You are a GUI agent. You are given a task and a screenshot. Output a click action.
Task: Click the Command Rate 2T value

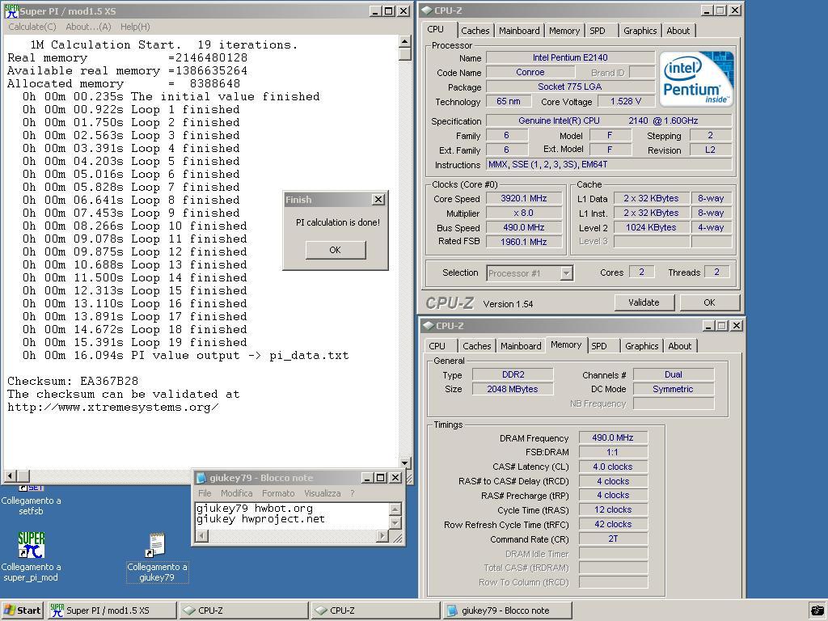point(613,539)
